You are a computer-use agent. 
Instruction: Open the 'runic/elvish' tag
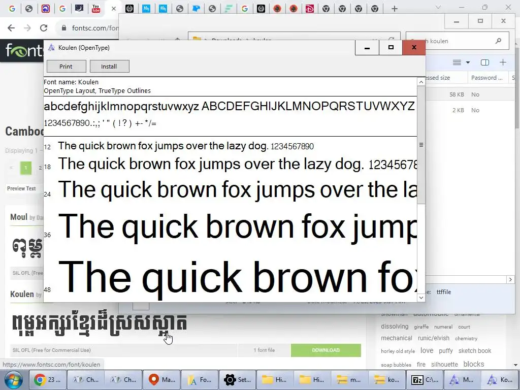pyautogui.click(x=434, y=338)
